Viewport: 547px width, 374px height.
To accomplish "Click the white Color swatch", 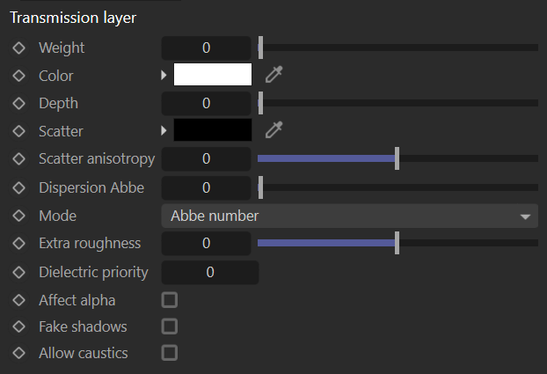I will point(213,75).
